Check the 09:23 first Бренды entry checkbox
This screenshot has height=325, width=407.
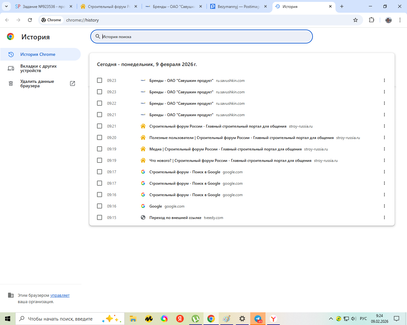pyautogui.click(x=100, y=80)
